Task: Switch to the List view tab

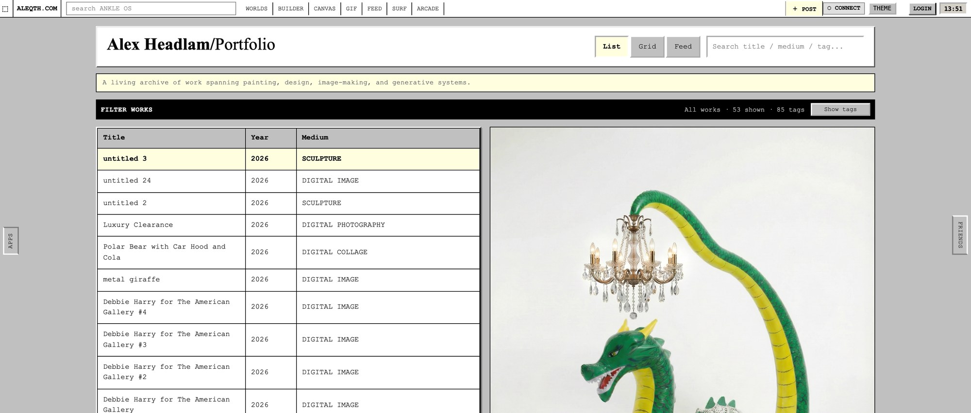Action: (x=611, y=47)
